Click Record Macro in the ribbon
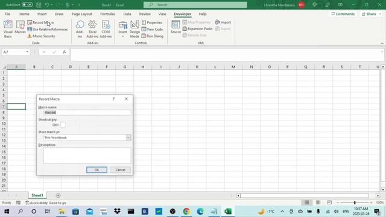Viewport: 386px width, 217px height. (40, 22)
